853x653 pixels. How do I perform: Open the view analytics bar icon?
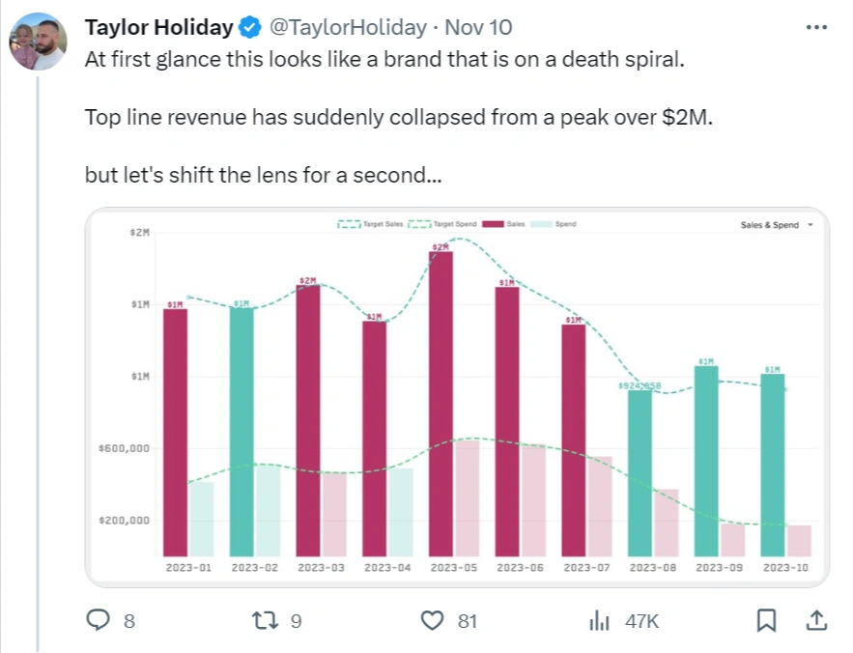(x=600, y=620)
